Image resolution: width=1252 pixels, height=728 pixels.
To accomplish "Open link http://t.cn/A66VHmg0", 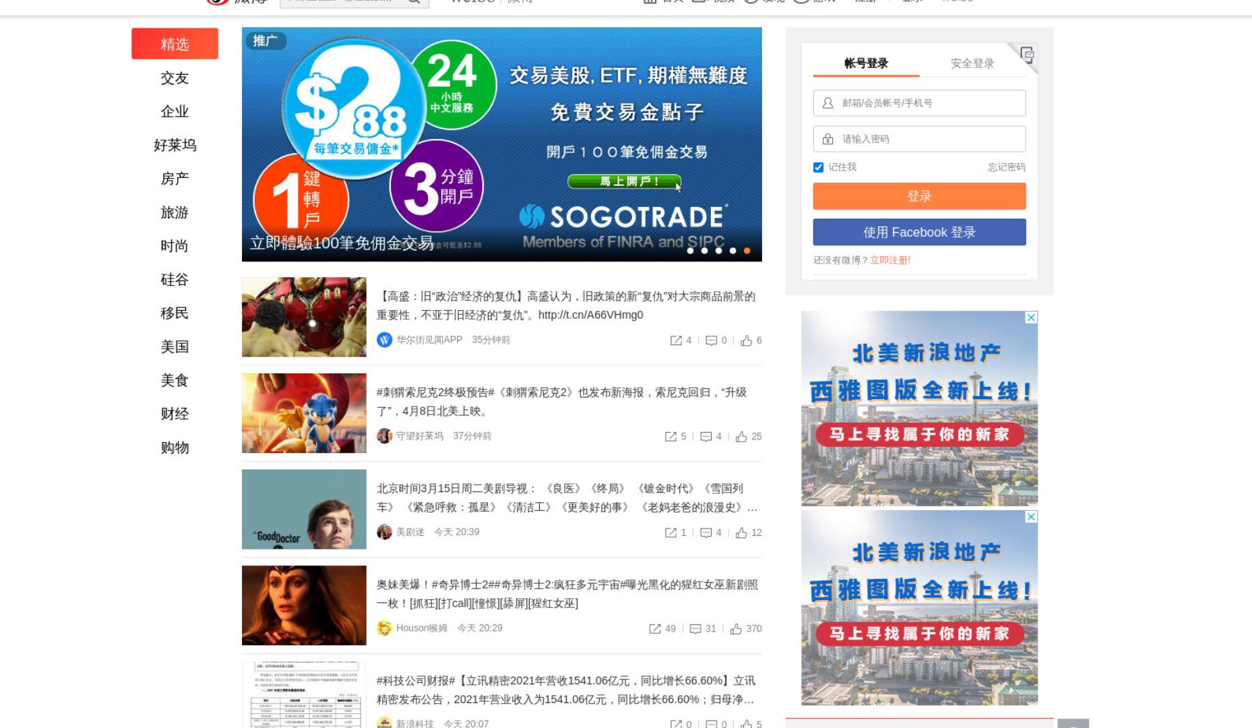I will (591, 315).
